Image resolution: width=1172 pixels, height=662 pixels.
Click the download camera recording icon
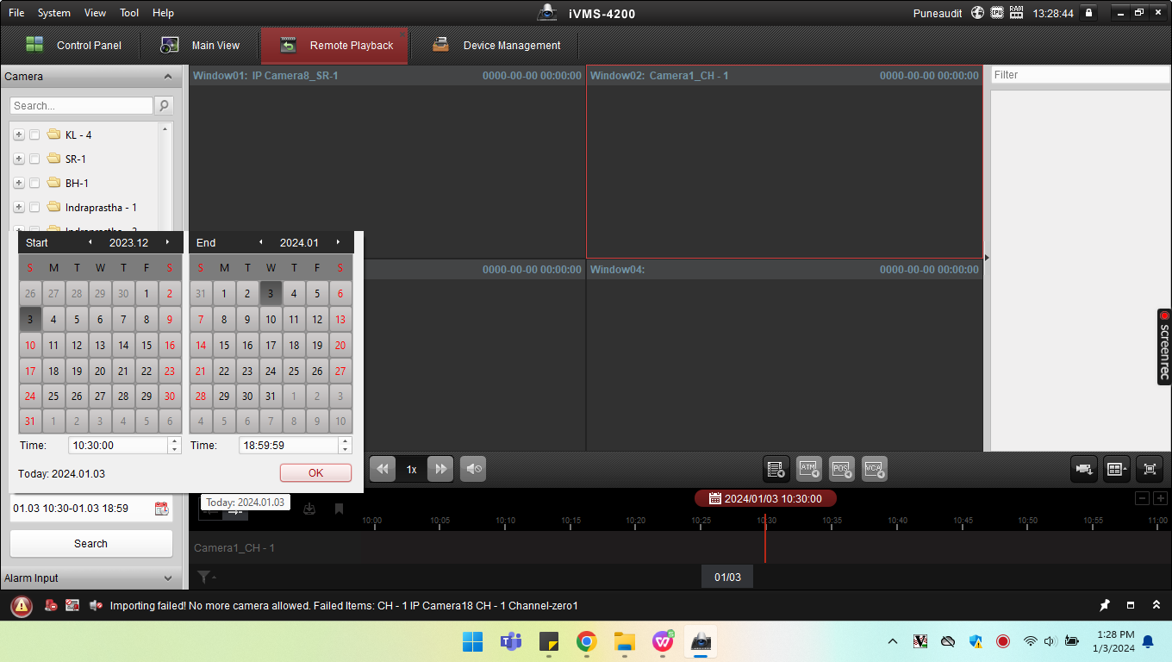tap(1084, 469)
